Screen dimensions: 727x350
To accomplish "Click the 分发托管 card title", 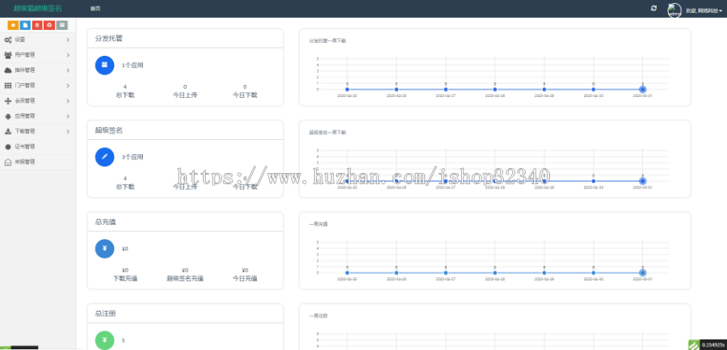I will click(x=109, y=39).
